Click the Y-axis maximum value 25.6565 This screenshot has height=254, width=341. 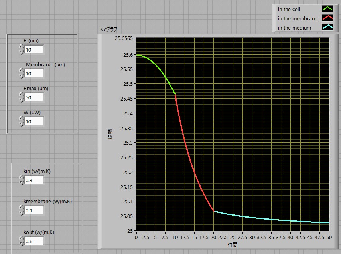(x=124, y=38)
